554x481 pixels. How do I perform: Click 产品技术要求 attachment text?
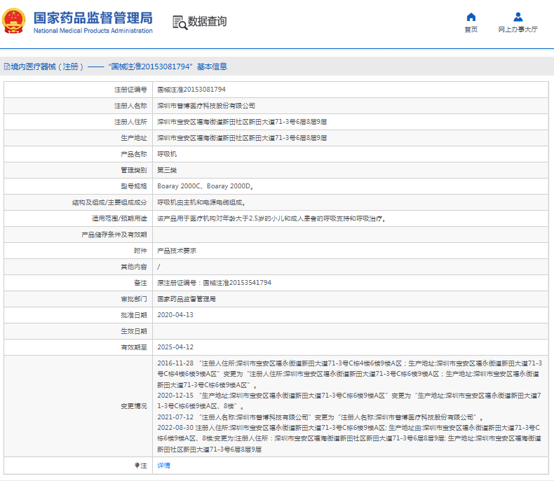click(x=177, y=251)
